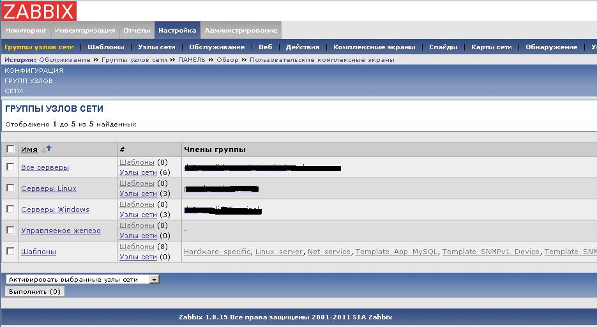Click Узлы сети (0) in Шаблоны group row

tap(138, 257)
